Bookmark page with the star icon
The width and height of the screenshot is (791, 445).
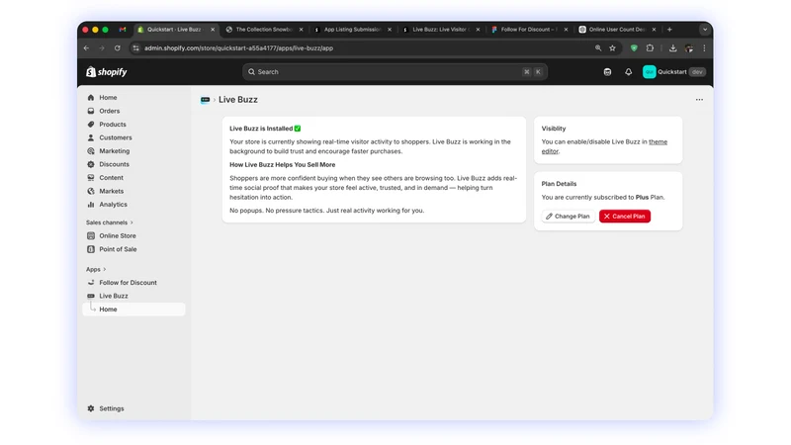pos(612,47)
